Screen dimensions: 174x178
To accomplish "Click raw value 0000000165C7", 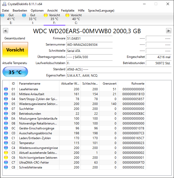I will [133, 138].
